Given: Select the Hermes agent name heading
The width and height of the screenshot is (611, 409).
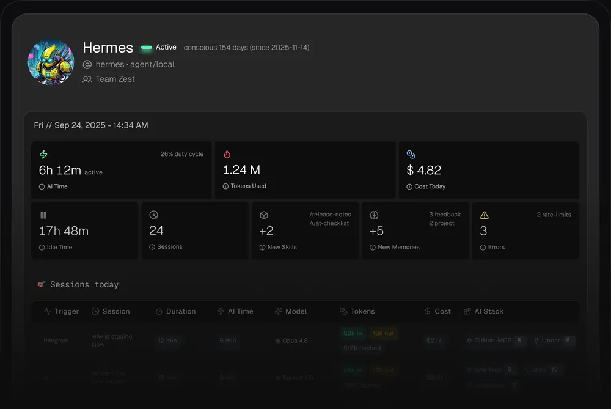Looking at the screenshot, I should 108,48.
